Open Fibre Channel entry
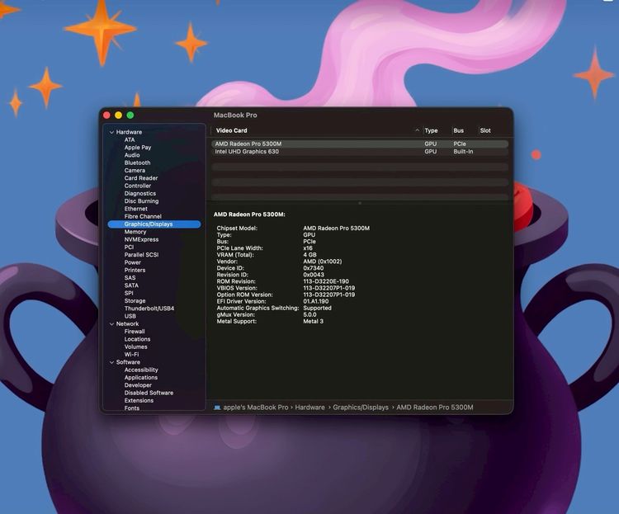The image size is (619, 514). [143, 216]
